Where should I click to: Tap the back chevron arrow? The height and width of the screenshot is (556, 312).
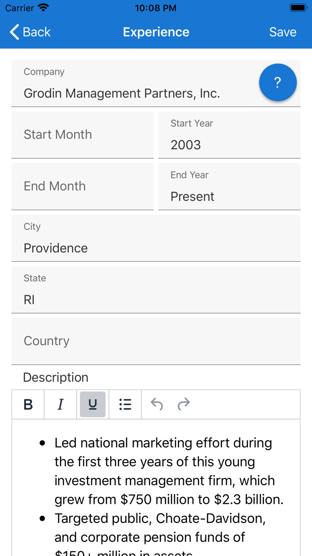coord(13,32)
